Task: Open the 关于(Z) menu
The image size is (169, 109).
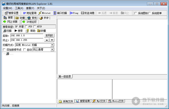Action: (x=41, y=8)
